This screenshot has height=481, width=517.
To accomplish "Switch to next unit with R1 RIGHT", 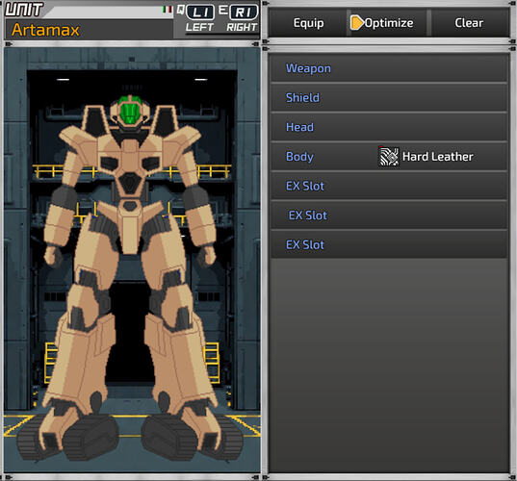I will [x=242, y=18].
